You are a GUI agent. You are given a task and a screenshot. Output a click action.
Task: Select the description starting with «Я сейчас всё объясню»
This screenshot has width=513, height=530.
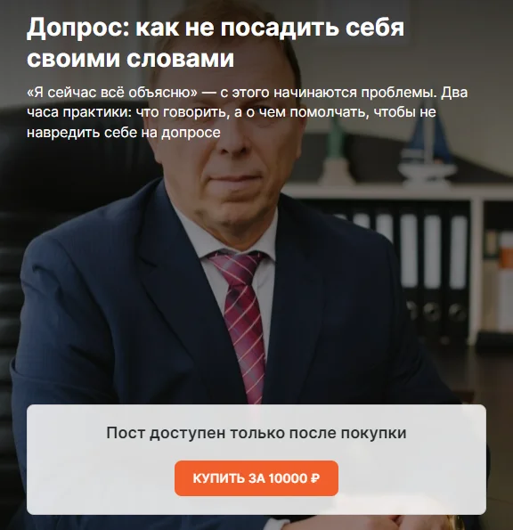point(247,112)
